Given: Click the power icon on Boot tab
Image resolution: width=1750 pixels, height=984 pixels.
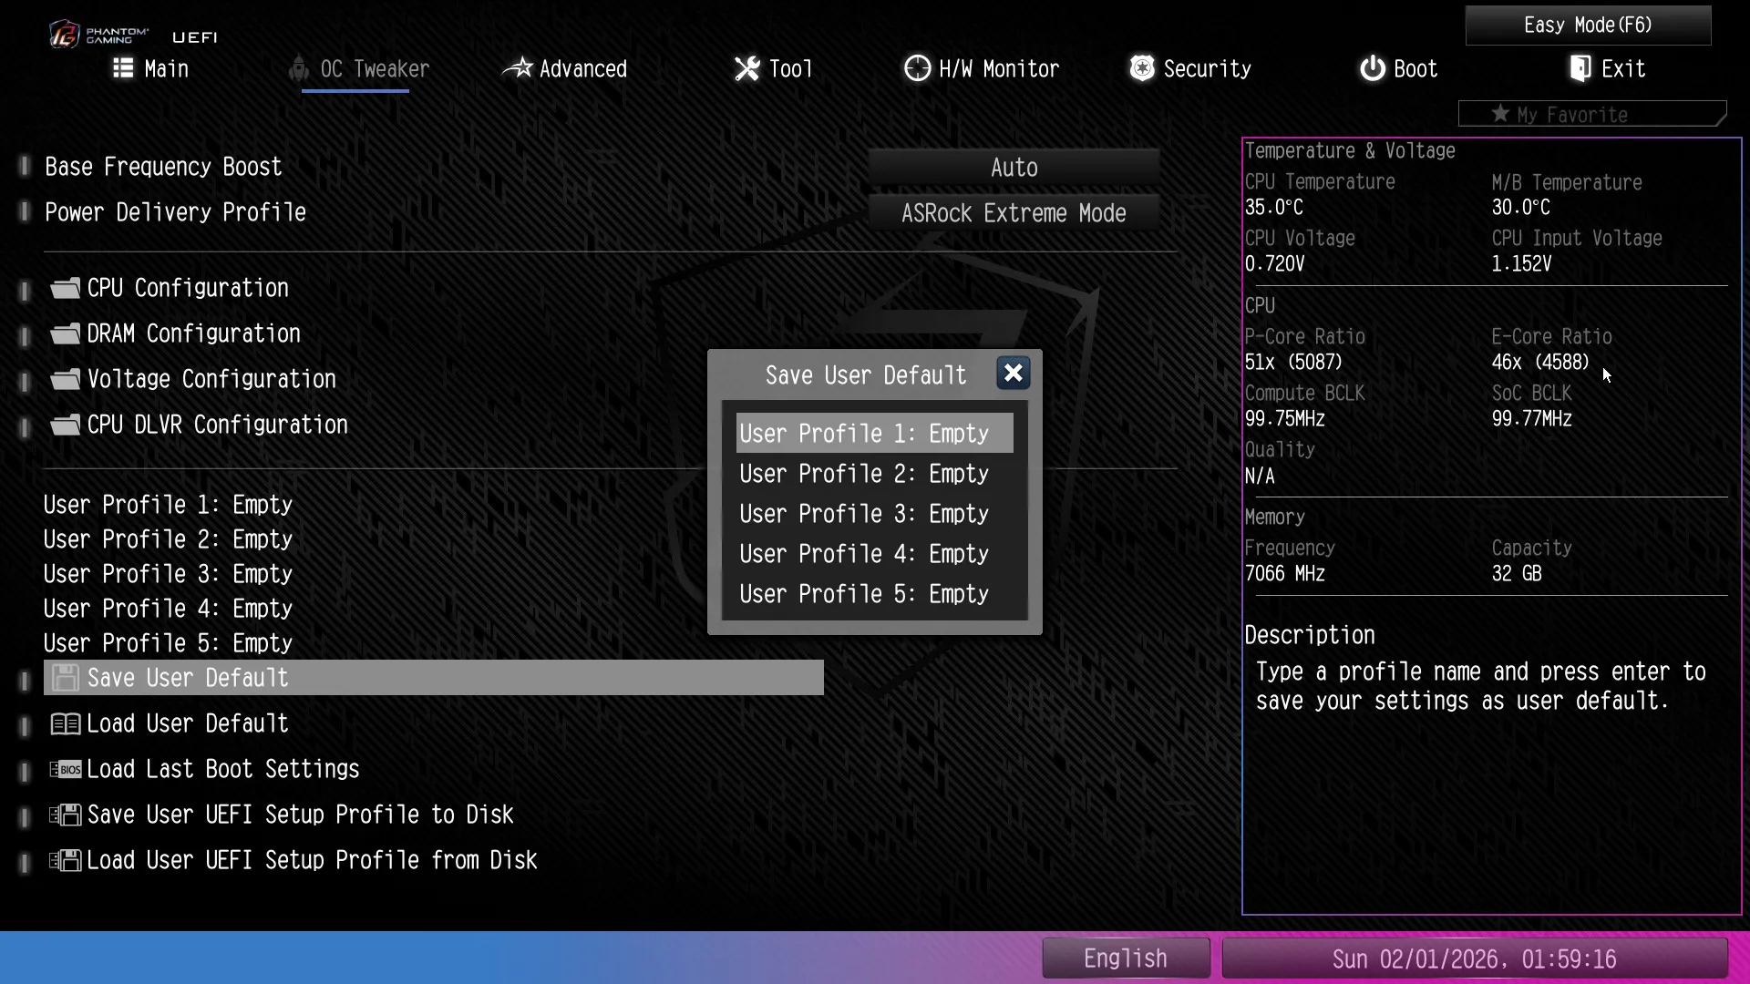Looking at the screenshot, I should tap(1372, 68).
